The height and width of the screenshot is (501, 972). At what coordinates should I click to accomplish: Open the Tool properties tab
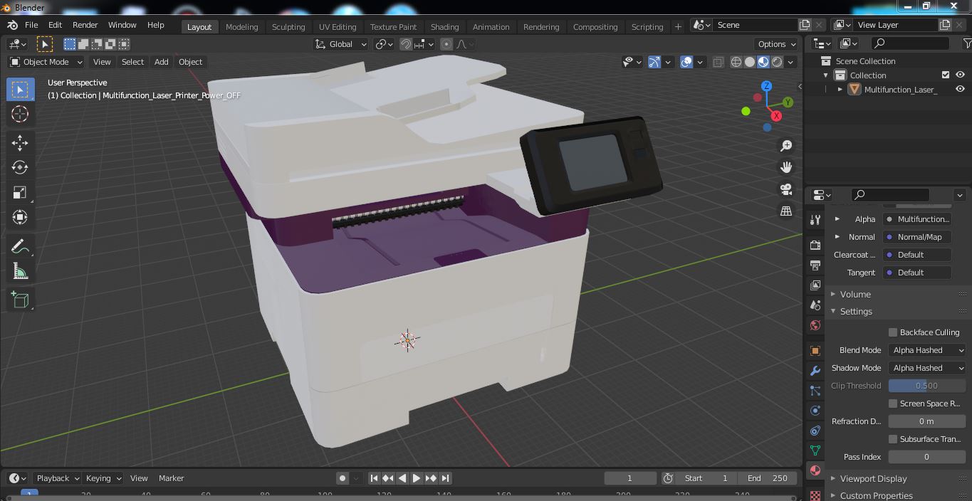[815, 220]
